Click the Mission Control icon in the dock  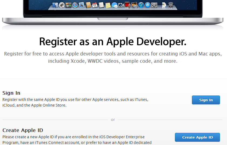click(x=68, y=5)
